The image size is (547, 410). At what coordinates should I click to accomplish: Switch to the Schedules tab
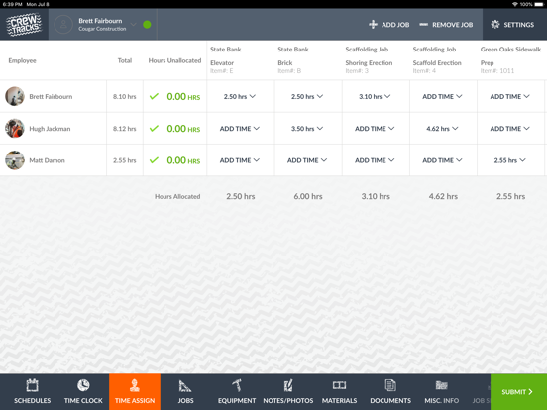(x=32, y=392)
